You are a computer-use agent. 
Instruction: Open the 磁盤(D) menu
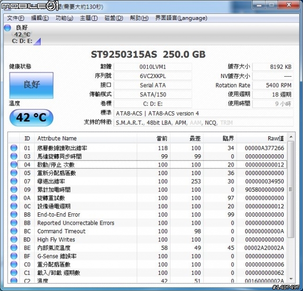[114, 18]
